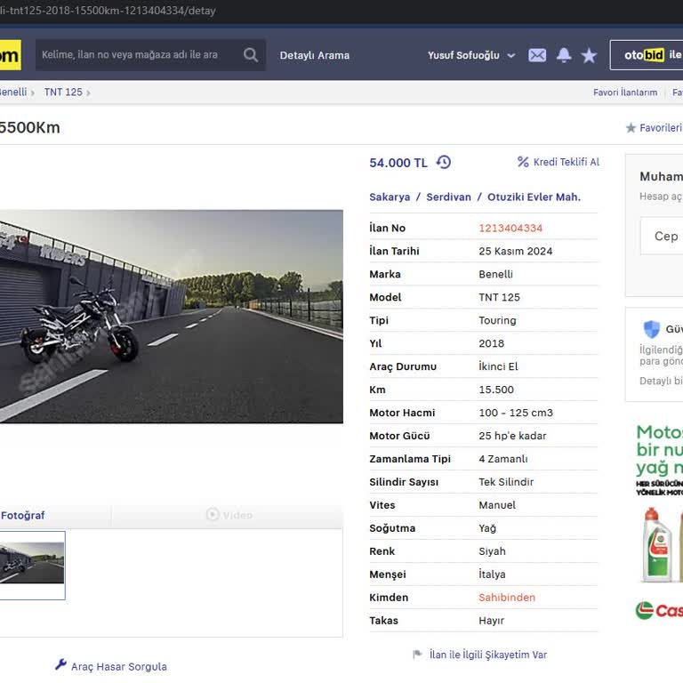Viewport: 683px width, 683px height.
Task: Open the notifications bell icon
Action: point(564,55)
